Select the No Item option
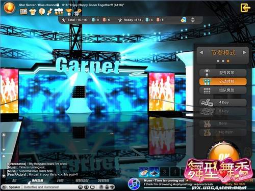The height and width of the screenshot is (191, 255). pos(223,132)
